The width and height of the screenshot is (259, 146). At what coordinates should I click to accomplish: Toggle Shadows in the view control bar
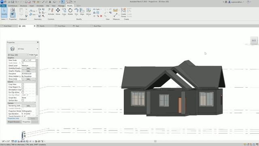(21, 141)
